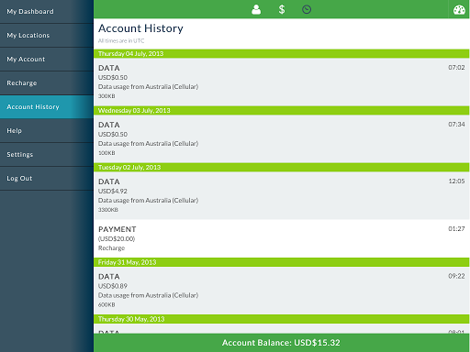Select the 07:34 DATA entry on 03 July
Screen dimensions: 470x352
tap(282, 138)
